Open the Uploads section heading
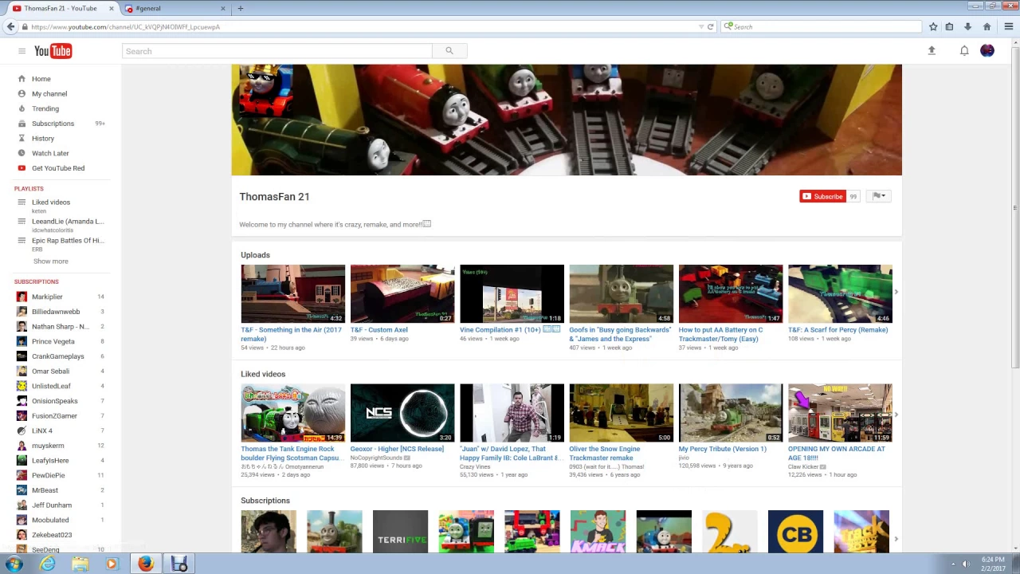The width and height of the screenshot is (1020, 574). [255, 255]
